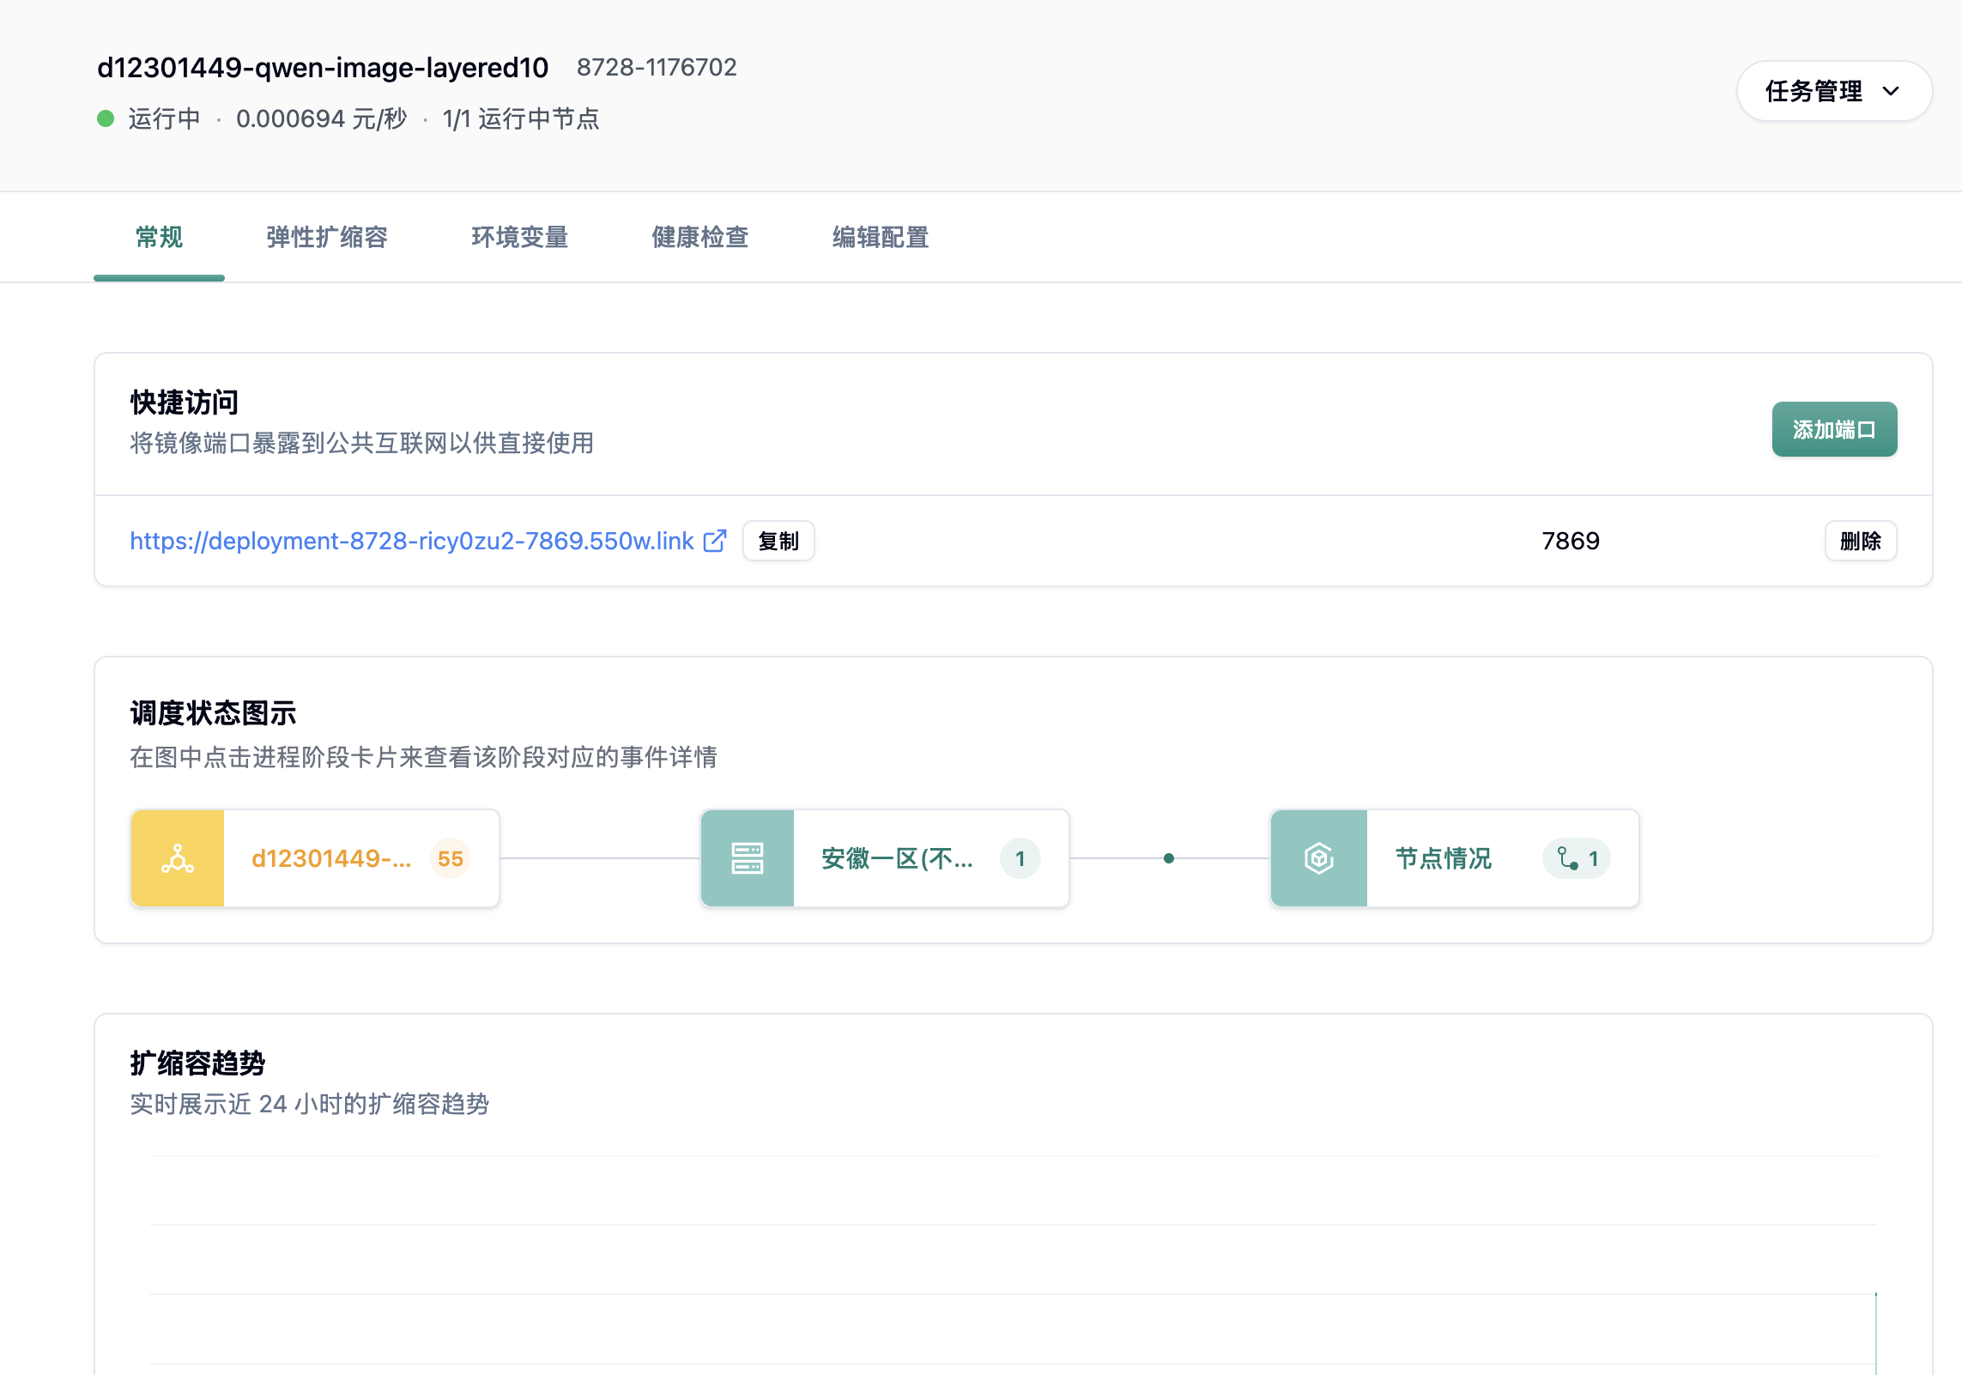
Task: Open the deployment-8728 550w.link URL
Action: 411,541
